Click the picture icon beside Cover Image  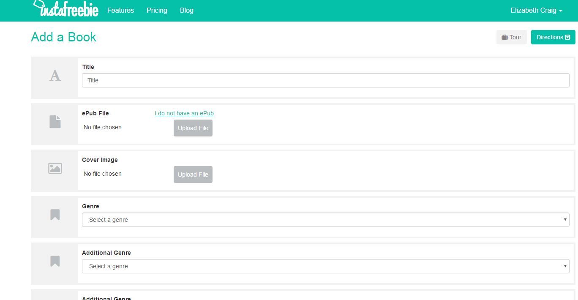click(55, 168)
